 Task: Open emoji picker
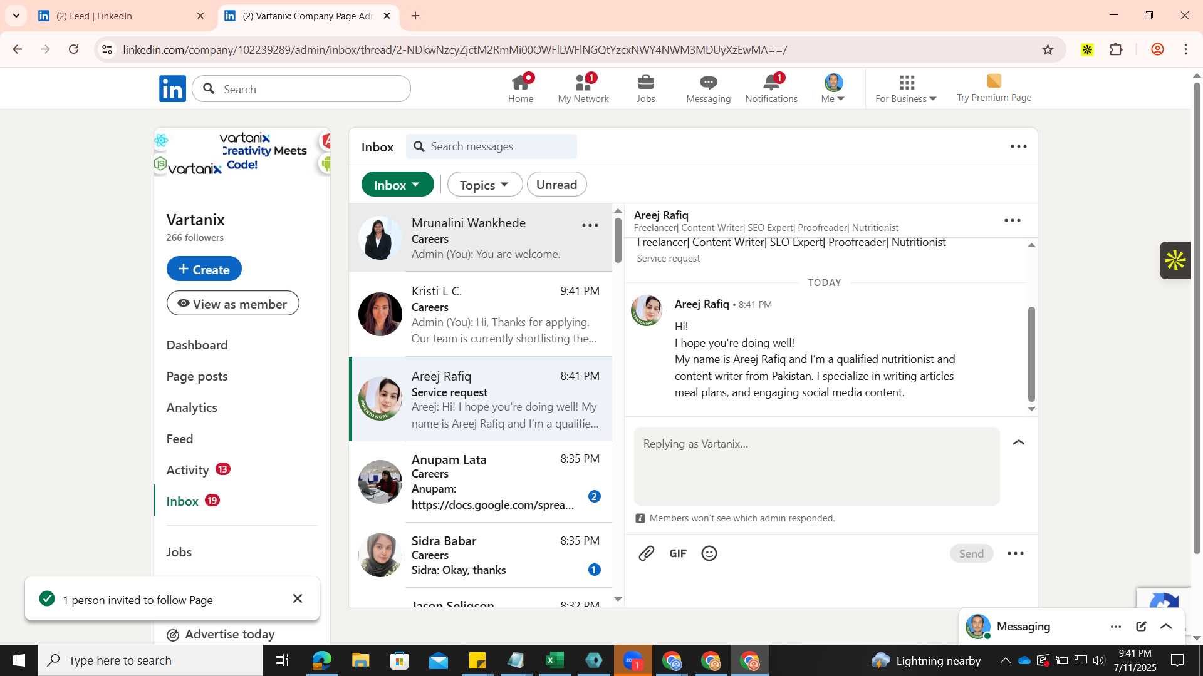coord(709,553)
